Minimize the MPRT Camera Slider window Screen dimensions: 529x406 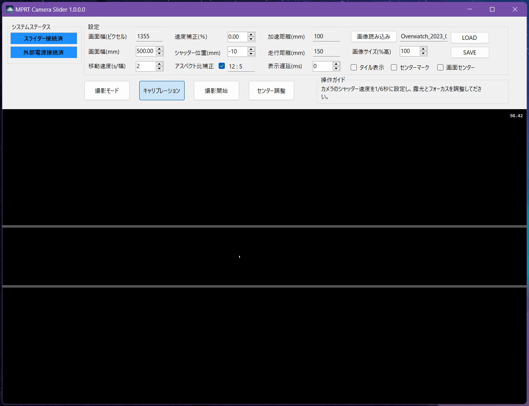pos(470,9)
